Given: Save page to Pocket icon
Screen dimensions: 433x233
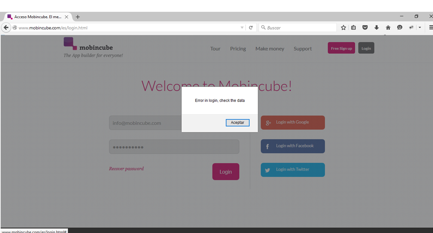Looking at the screenshot, I should tap(365, 28).
